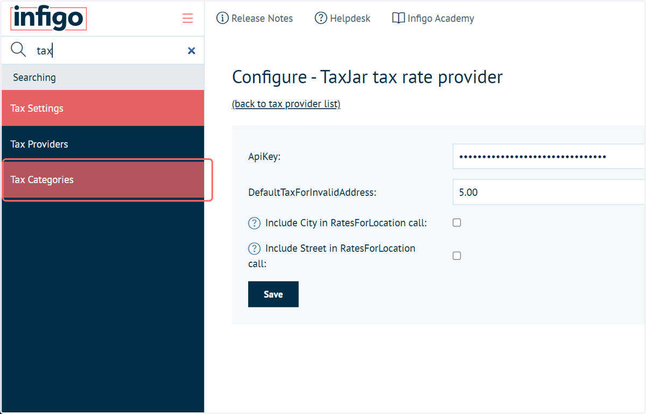Clear the search with the X icon
646x414 pixels.
(x=191, y=51)
